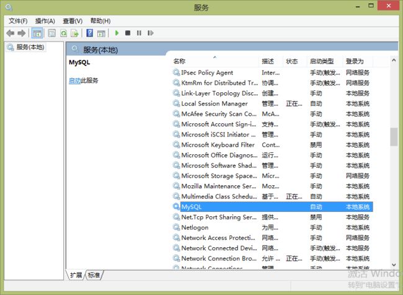
Task: Sort by the 状态 column header
Action: point(294,61)
